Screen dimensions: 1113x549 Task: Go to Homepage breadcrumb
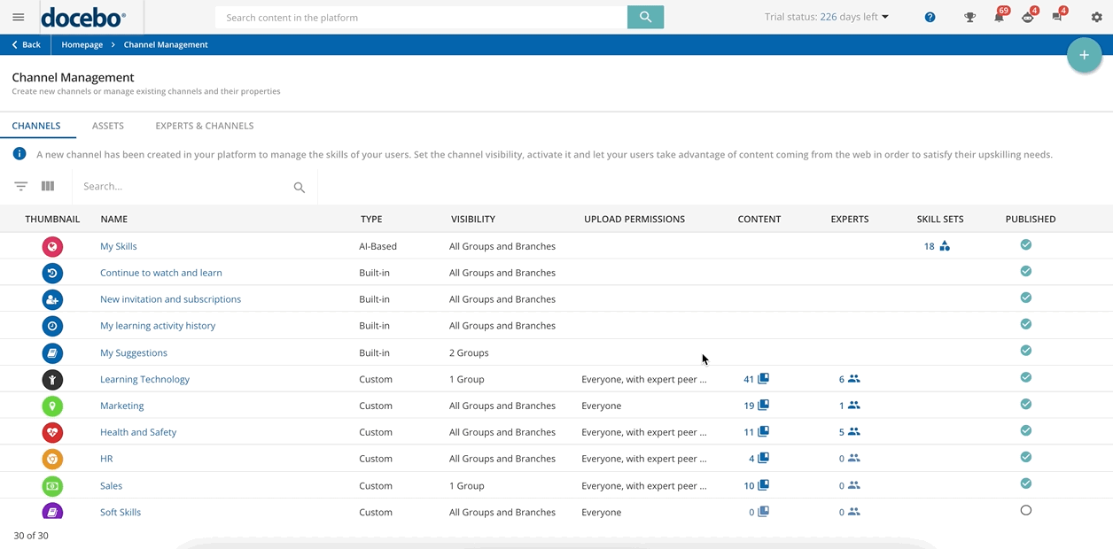coord(82,44)
